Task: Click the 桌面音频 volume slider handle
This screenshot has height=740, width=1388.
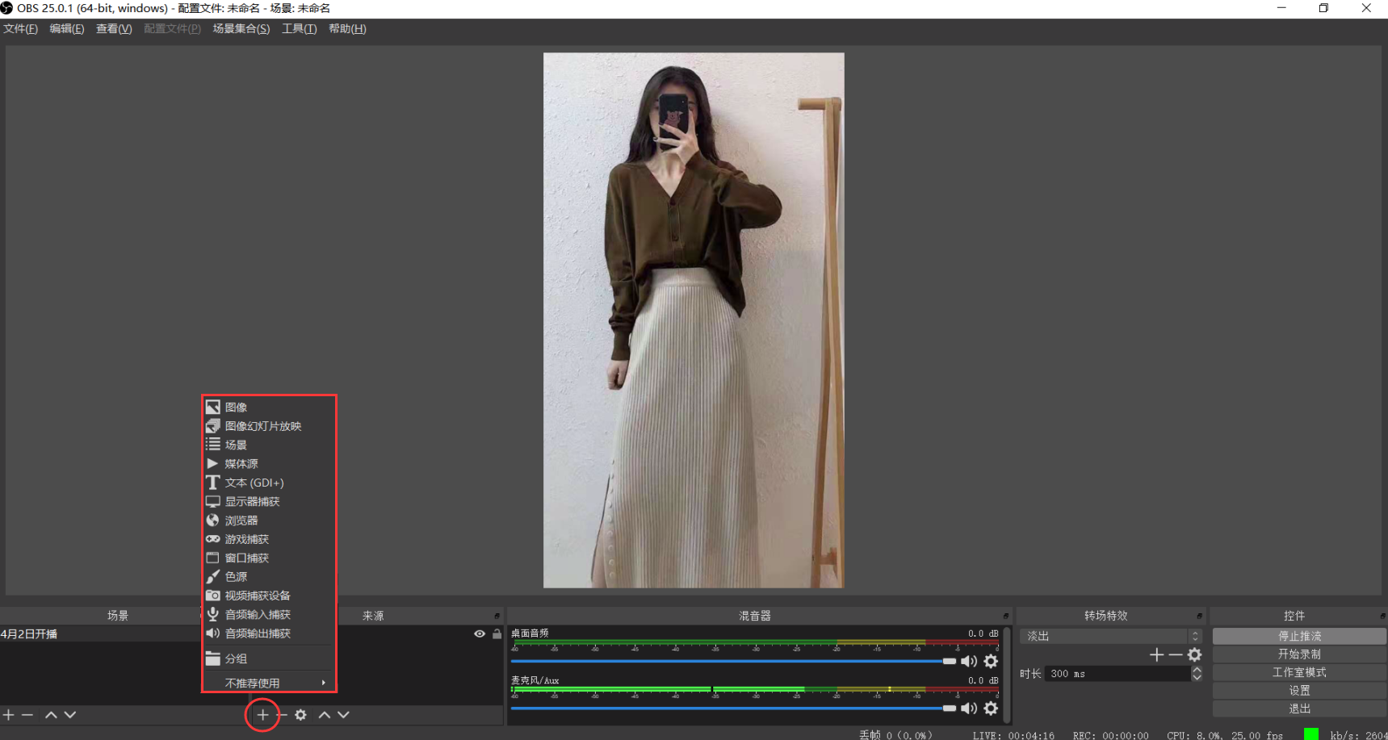Action: tap(950, 661)
